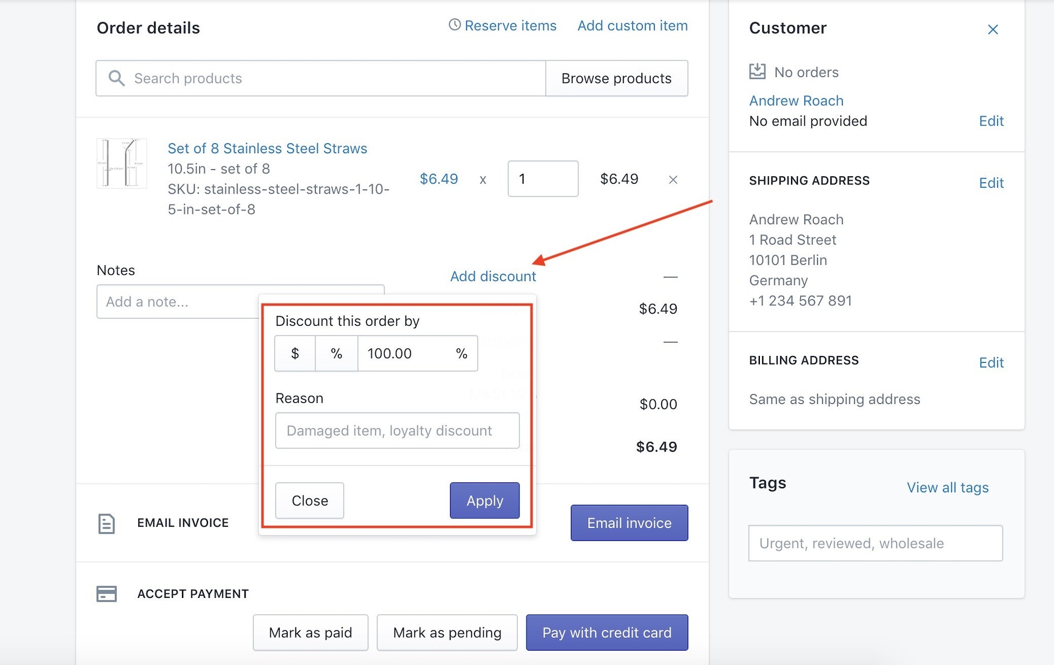This screenshot has width=1054, height=665.
Task: Open View all tags
Action: click(x=947, y=488)
